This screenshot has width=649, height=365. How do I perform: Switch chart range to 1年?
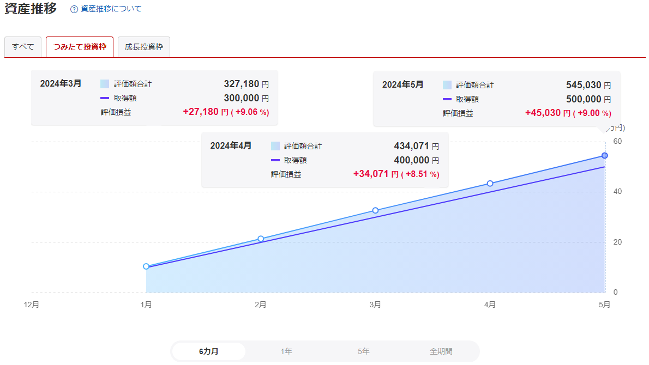286,351
